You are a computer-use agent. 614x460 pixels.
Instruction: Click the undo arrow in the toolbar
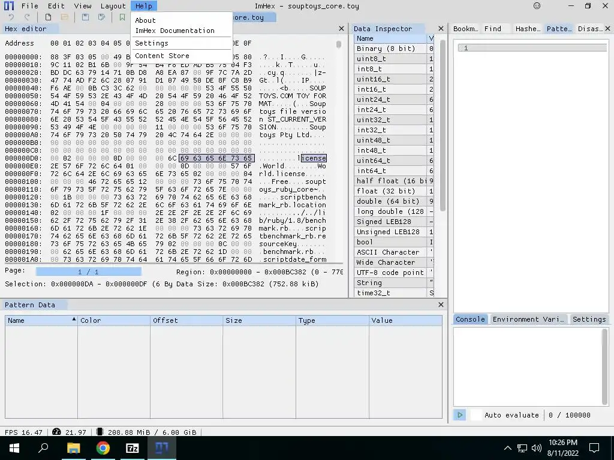[11, 17]
